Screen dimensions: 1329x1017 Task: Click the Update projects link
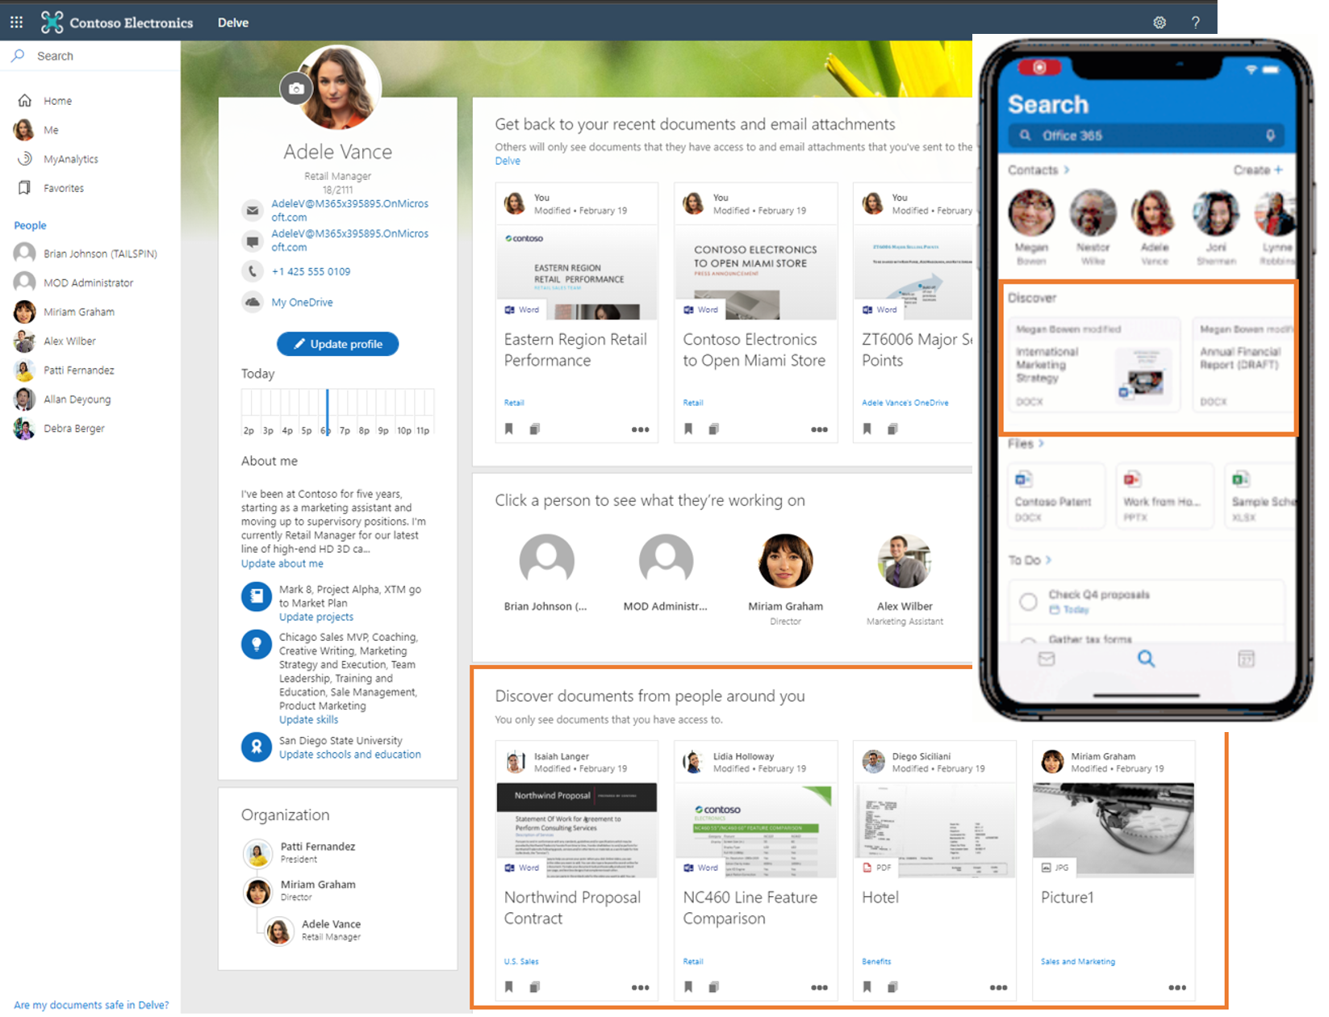[316, 617]
